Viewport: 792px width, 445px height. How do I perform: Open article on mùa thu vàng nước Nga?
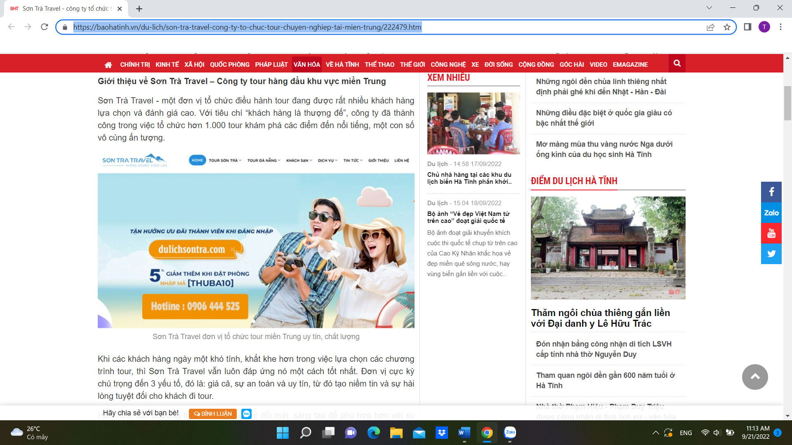tap(604, 149)
